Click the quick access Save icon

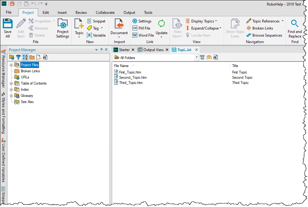click(12, 4)
